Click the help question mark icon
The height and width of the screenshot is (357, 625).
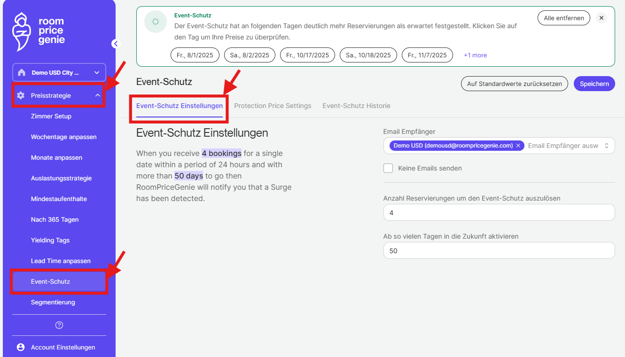[x=59, y=325]
